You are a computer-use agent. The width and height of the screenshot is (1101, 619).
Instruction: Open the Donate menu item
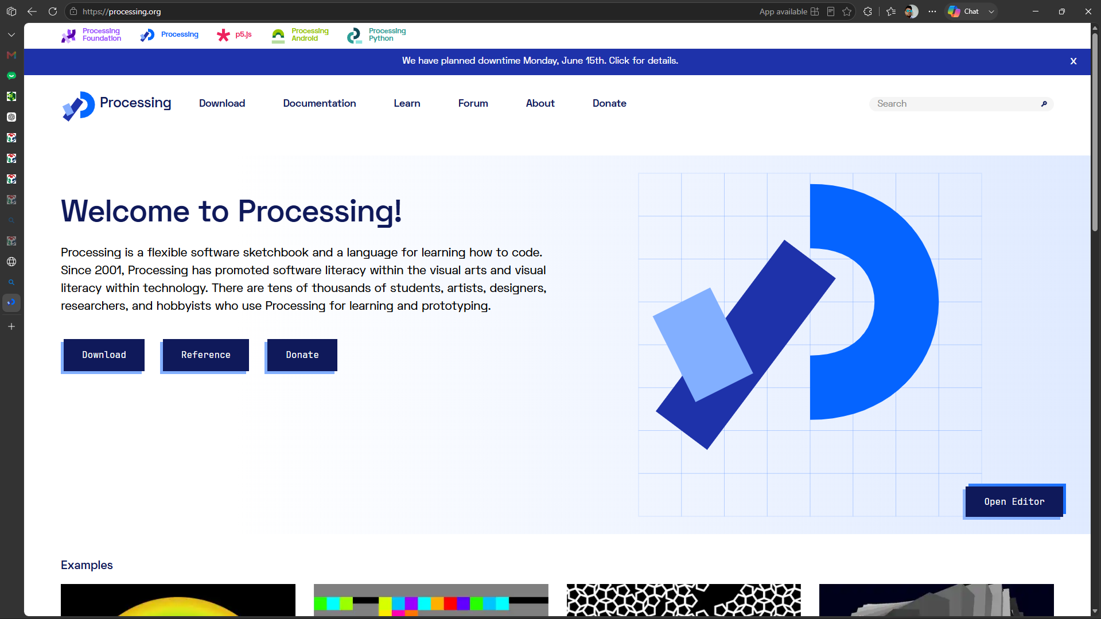609,103
